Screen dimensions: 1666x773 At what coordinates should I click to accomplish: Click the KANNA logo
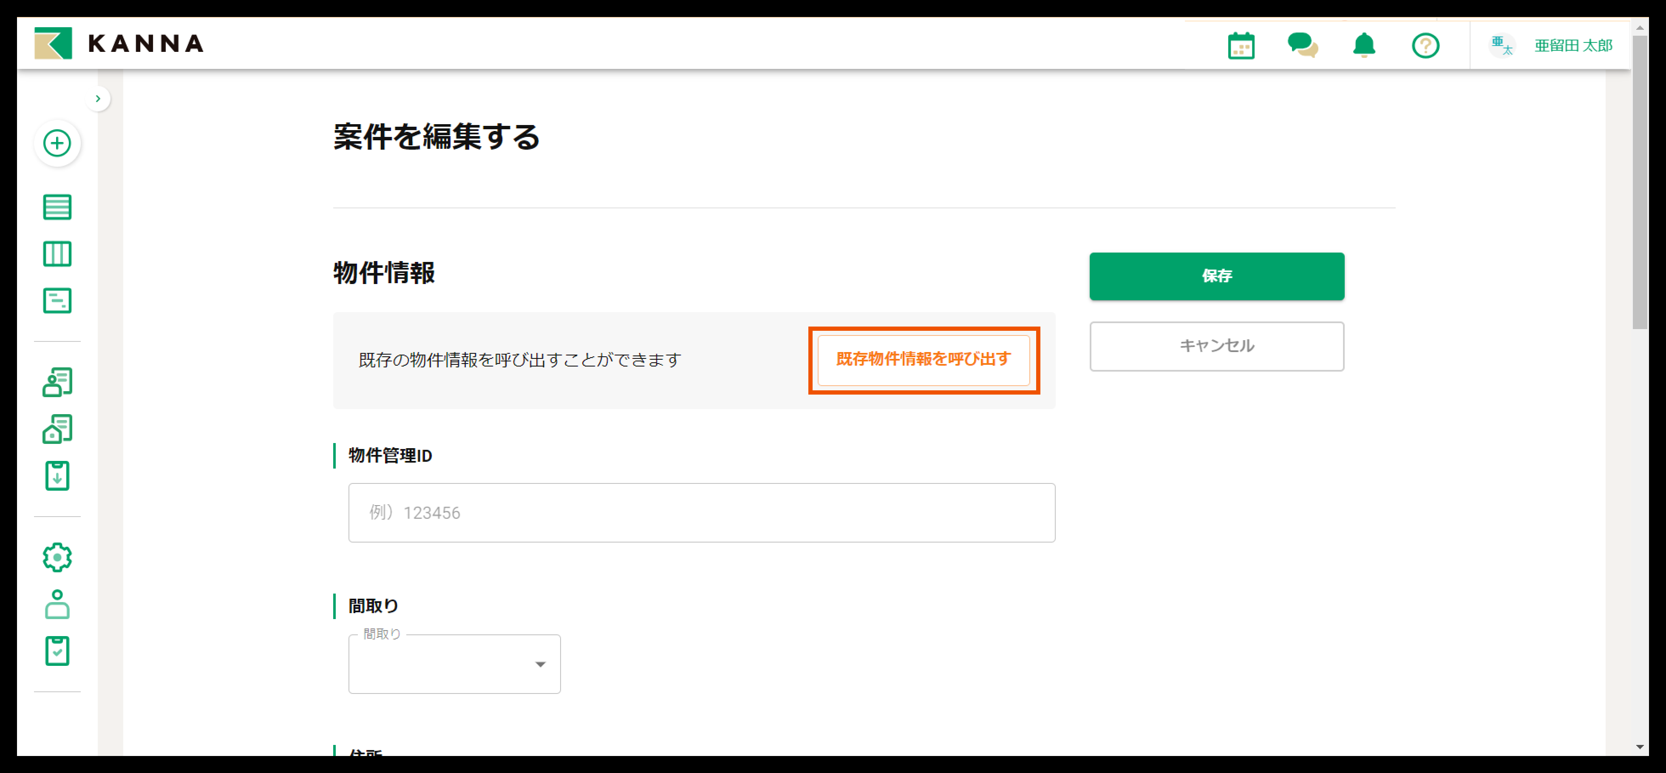119,43
